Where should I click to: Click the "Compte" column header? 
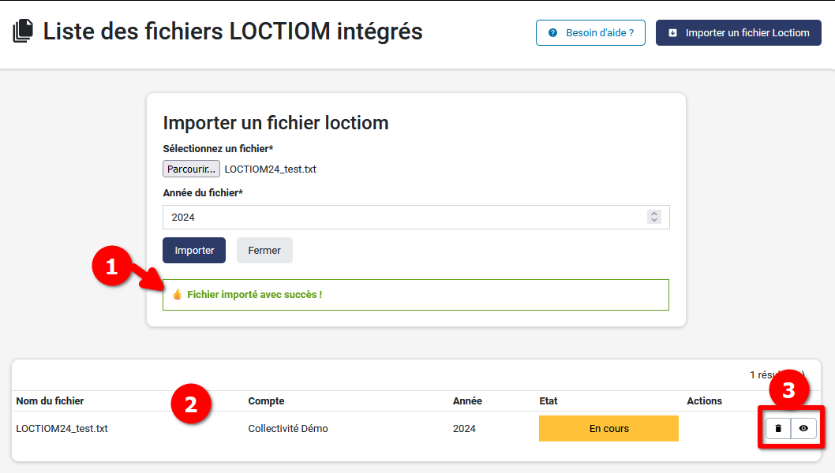point(266,401)
